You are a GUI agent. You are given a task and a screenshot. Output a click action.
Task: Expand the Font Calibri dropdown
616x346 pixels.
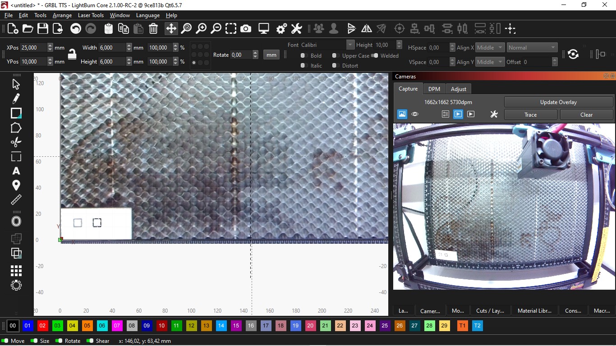pyautogui.click(x=350, y=45)
